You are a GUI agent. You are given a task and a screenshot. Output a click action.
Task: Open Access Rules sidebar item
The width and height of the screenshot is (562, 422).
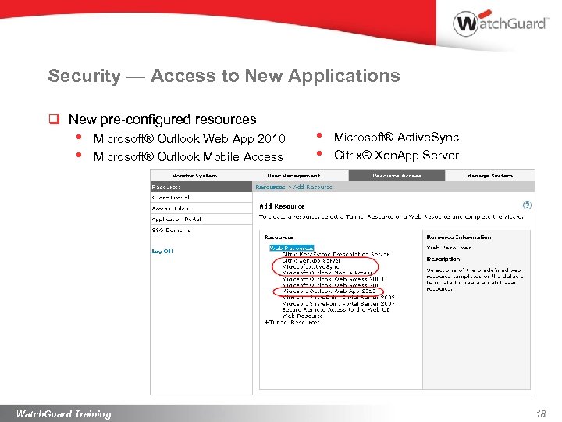201,209
